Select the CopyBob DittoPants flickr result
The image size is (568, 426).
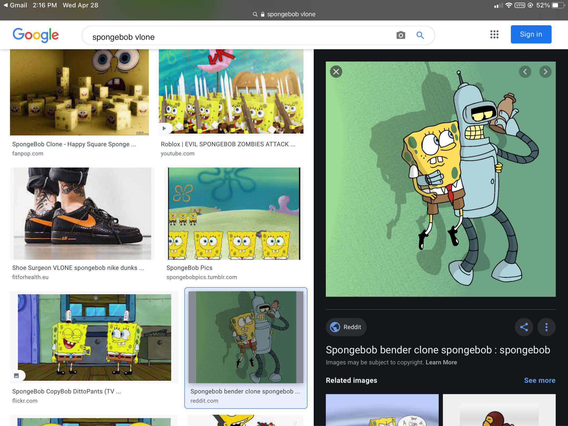coord(94,337)
